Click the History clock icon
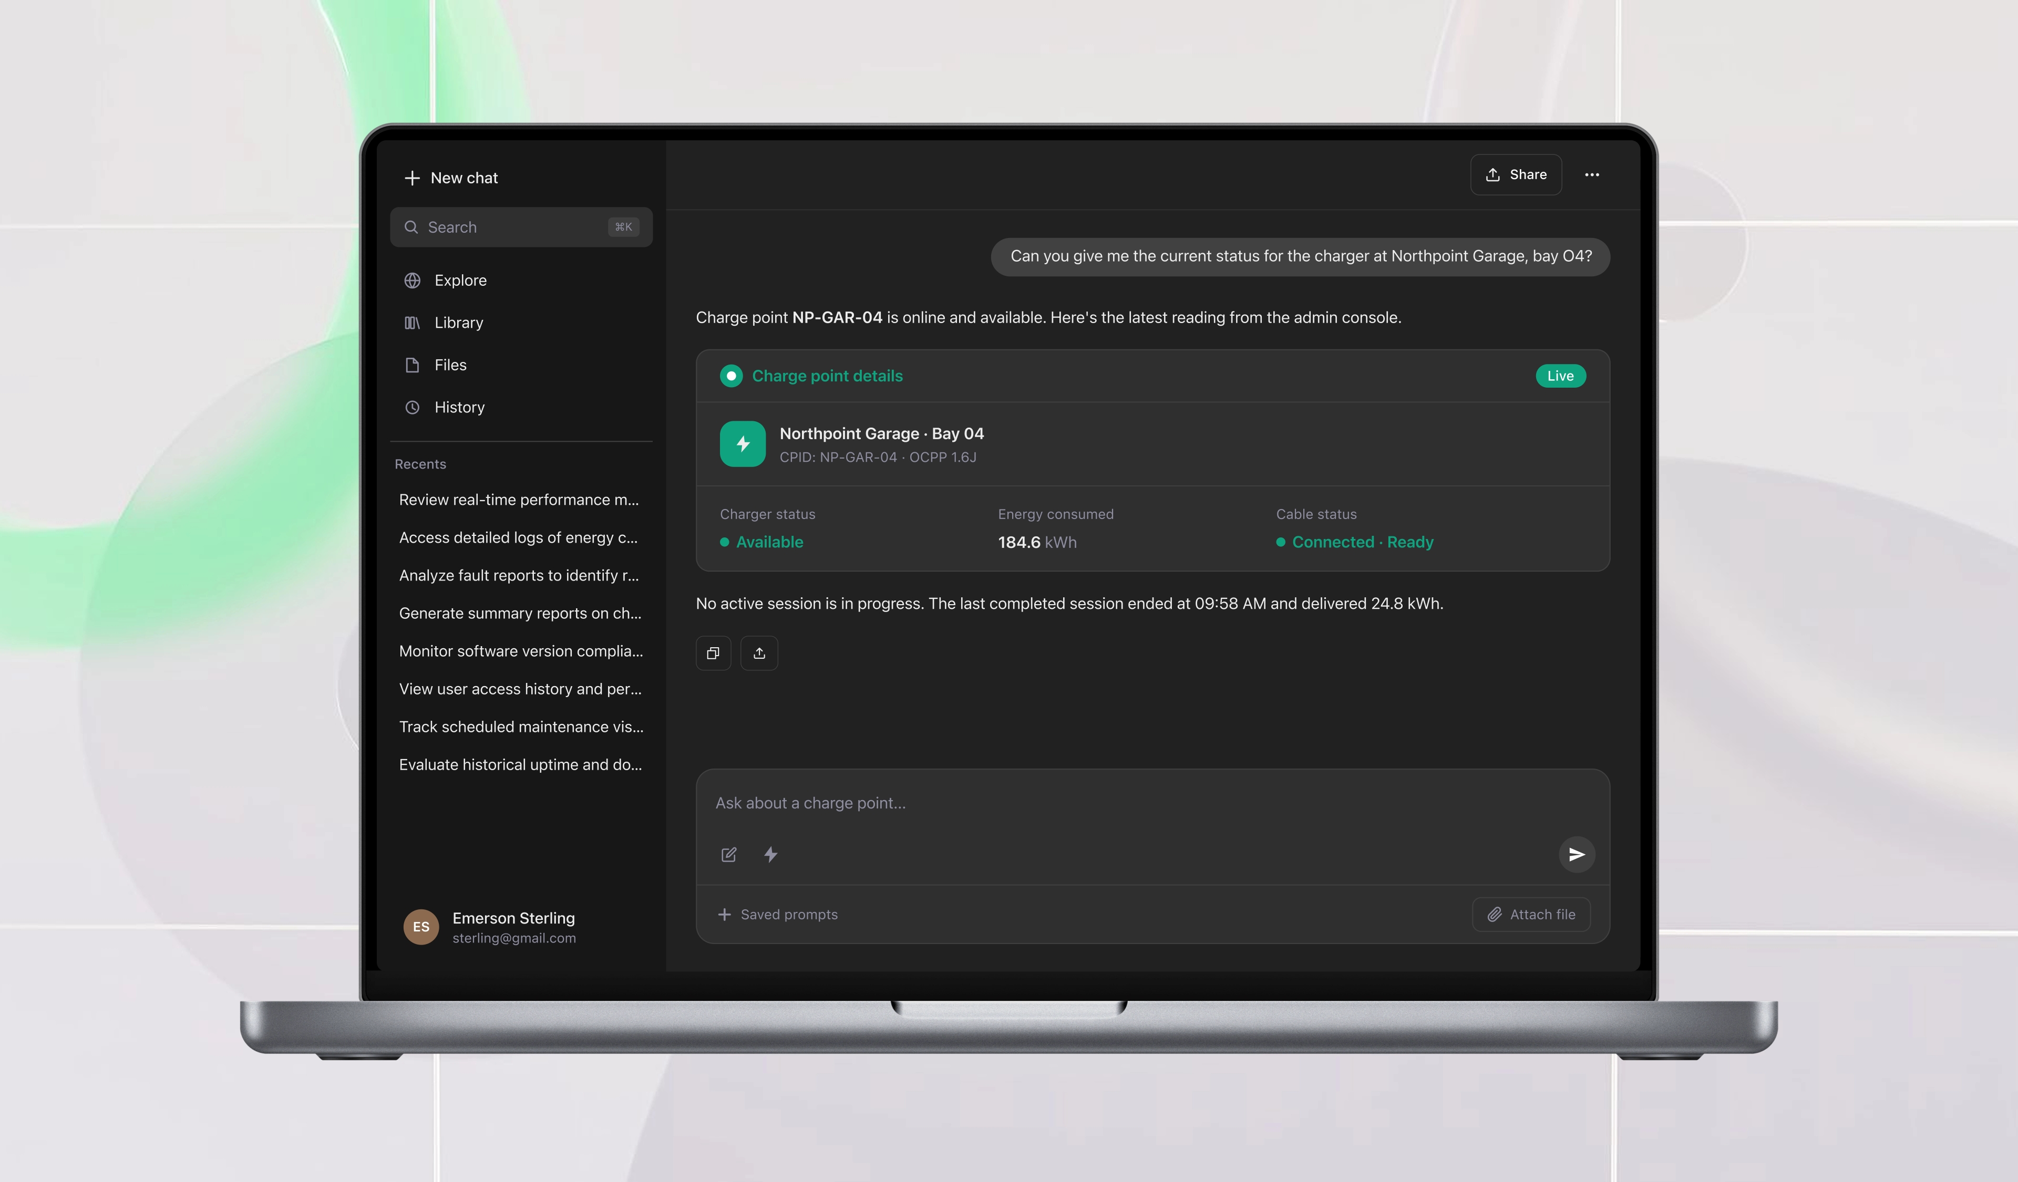The width and height of the screenshot is (2018, 1182). click(x=413, y=407)
